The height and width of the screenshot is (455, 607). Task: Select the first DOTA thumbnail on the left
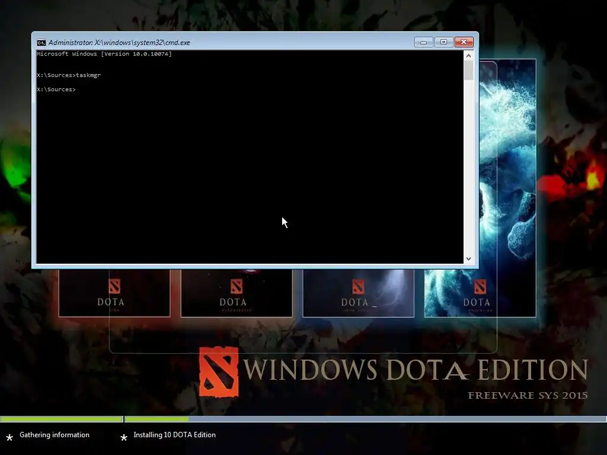[114, 293]
